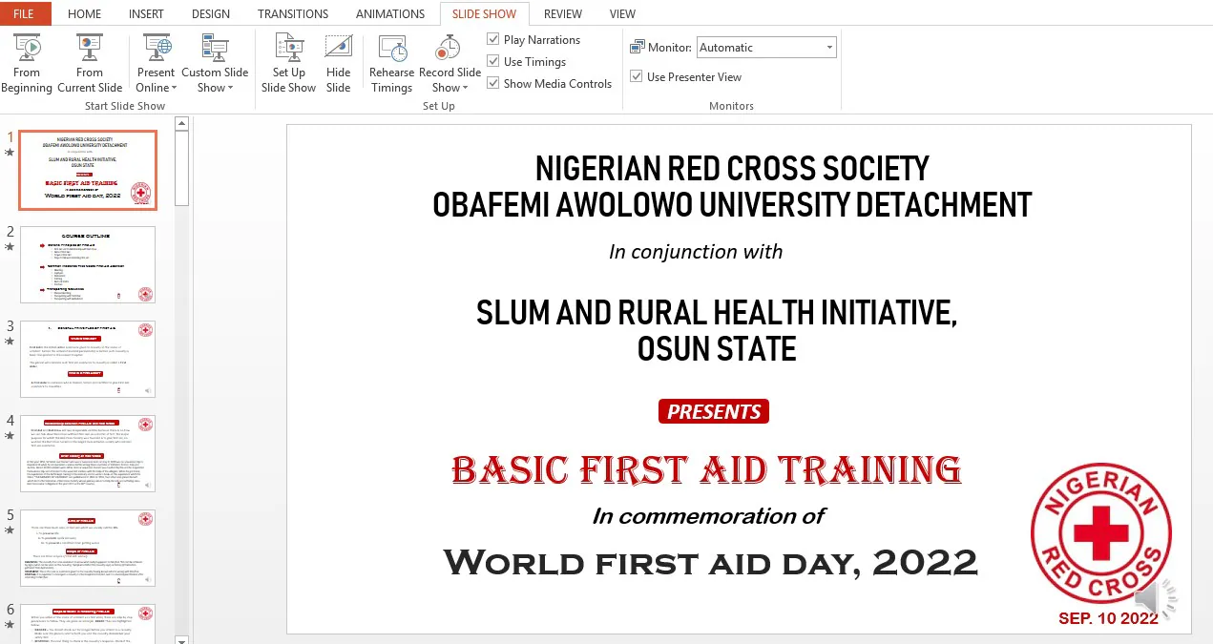
Task: Click 'In commemoration of' text
Action: click(709, 516)
